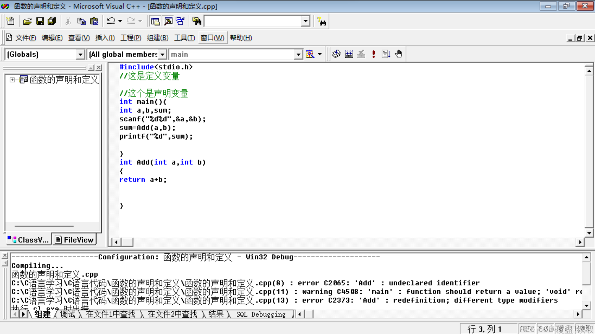Toggle the Workspace window icon

[155, 21]
